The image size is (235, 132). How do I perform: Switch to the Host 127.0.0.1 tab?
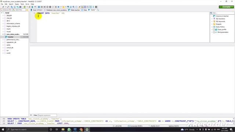(36, 10)
